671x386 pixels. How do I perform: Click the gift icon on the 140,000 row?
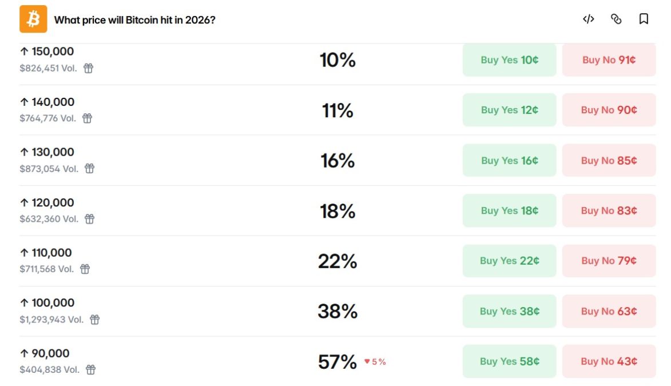86,118
